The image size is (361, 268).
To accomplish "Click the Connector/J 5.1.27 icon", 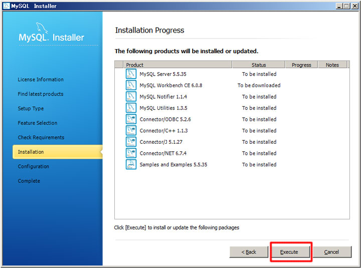I will point(131,142).
